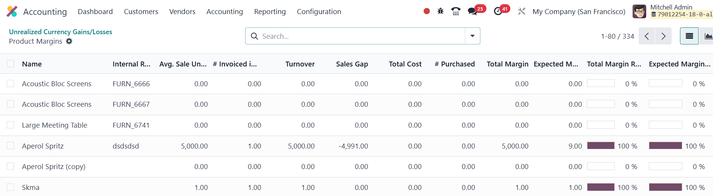Open the VoIP phone icon
Screen dimensions: 713x196
456,11
